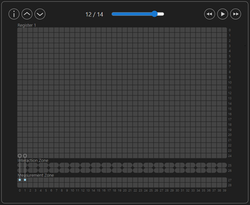Rewind to the previous step
The height and width of the screenshot is (205, 250).
pos(209,14)
